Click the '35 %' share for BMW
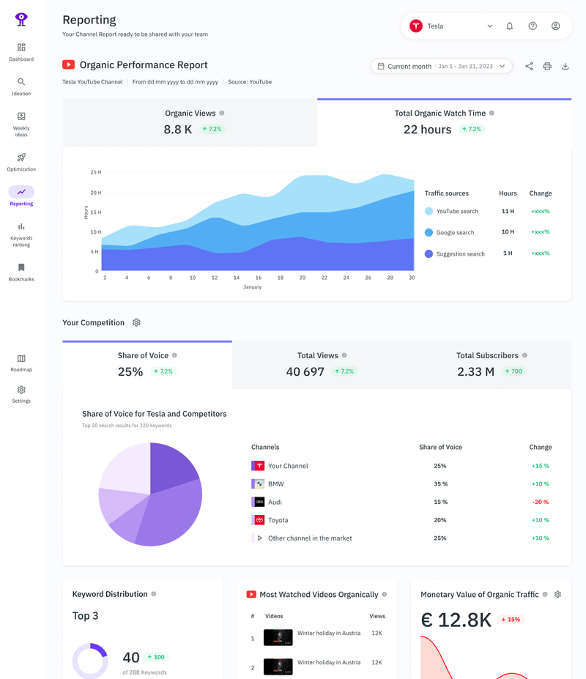 pos(440,483)
